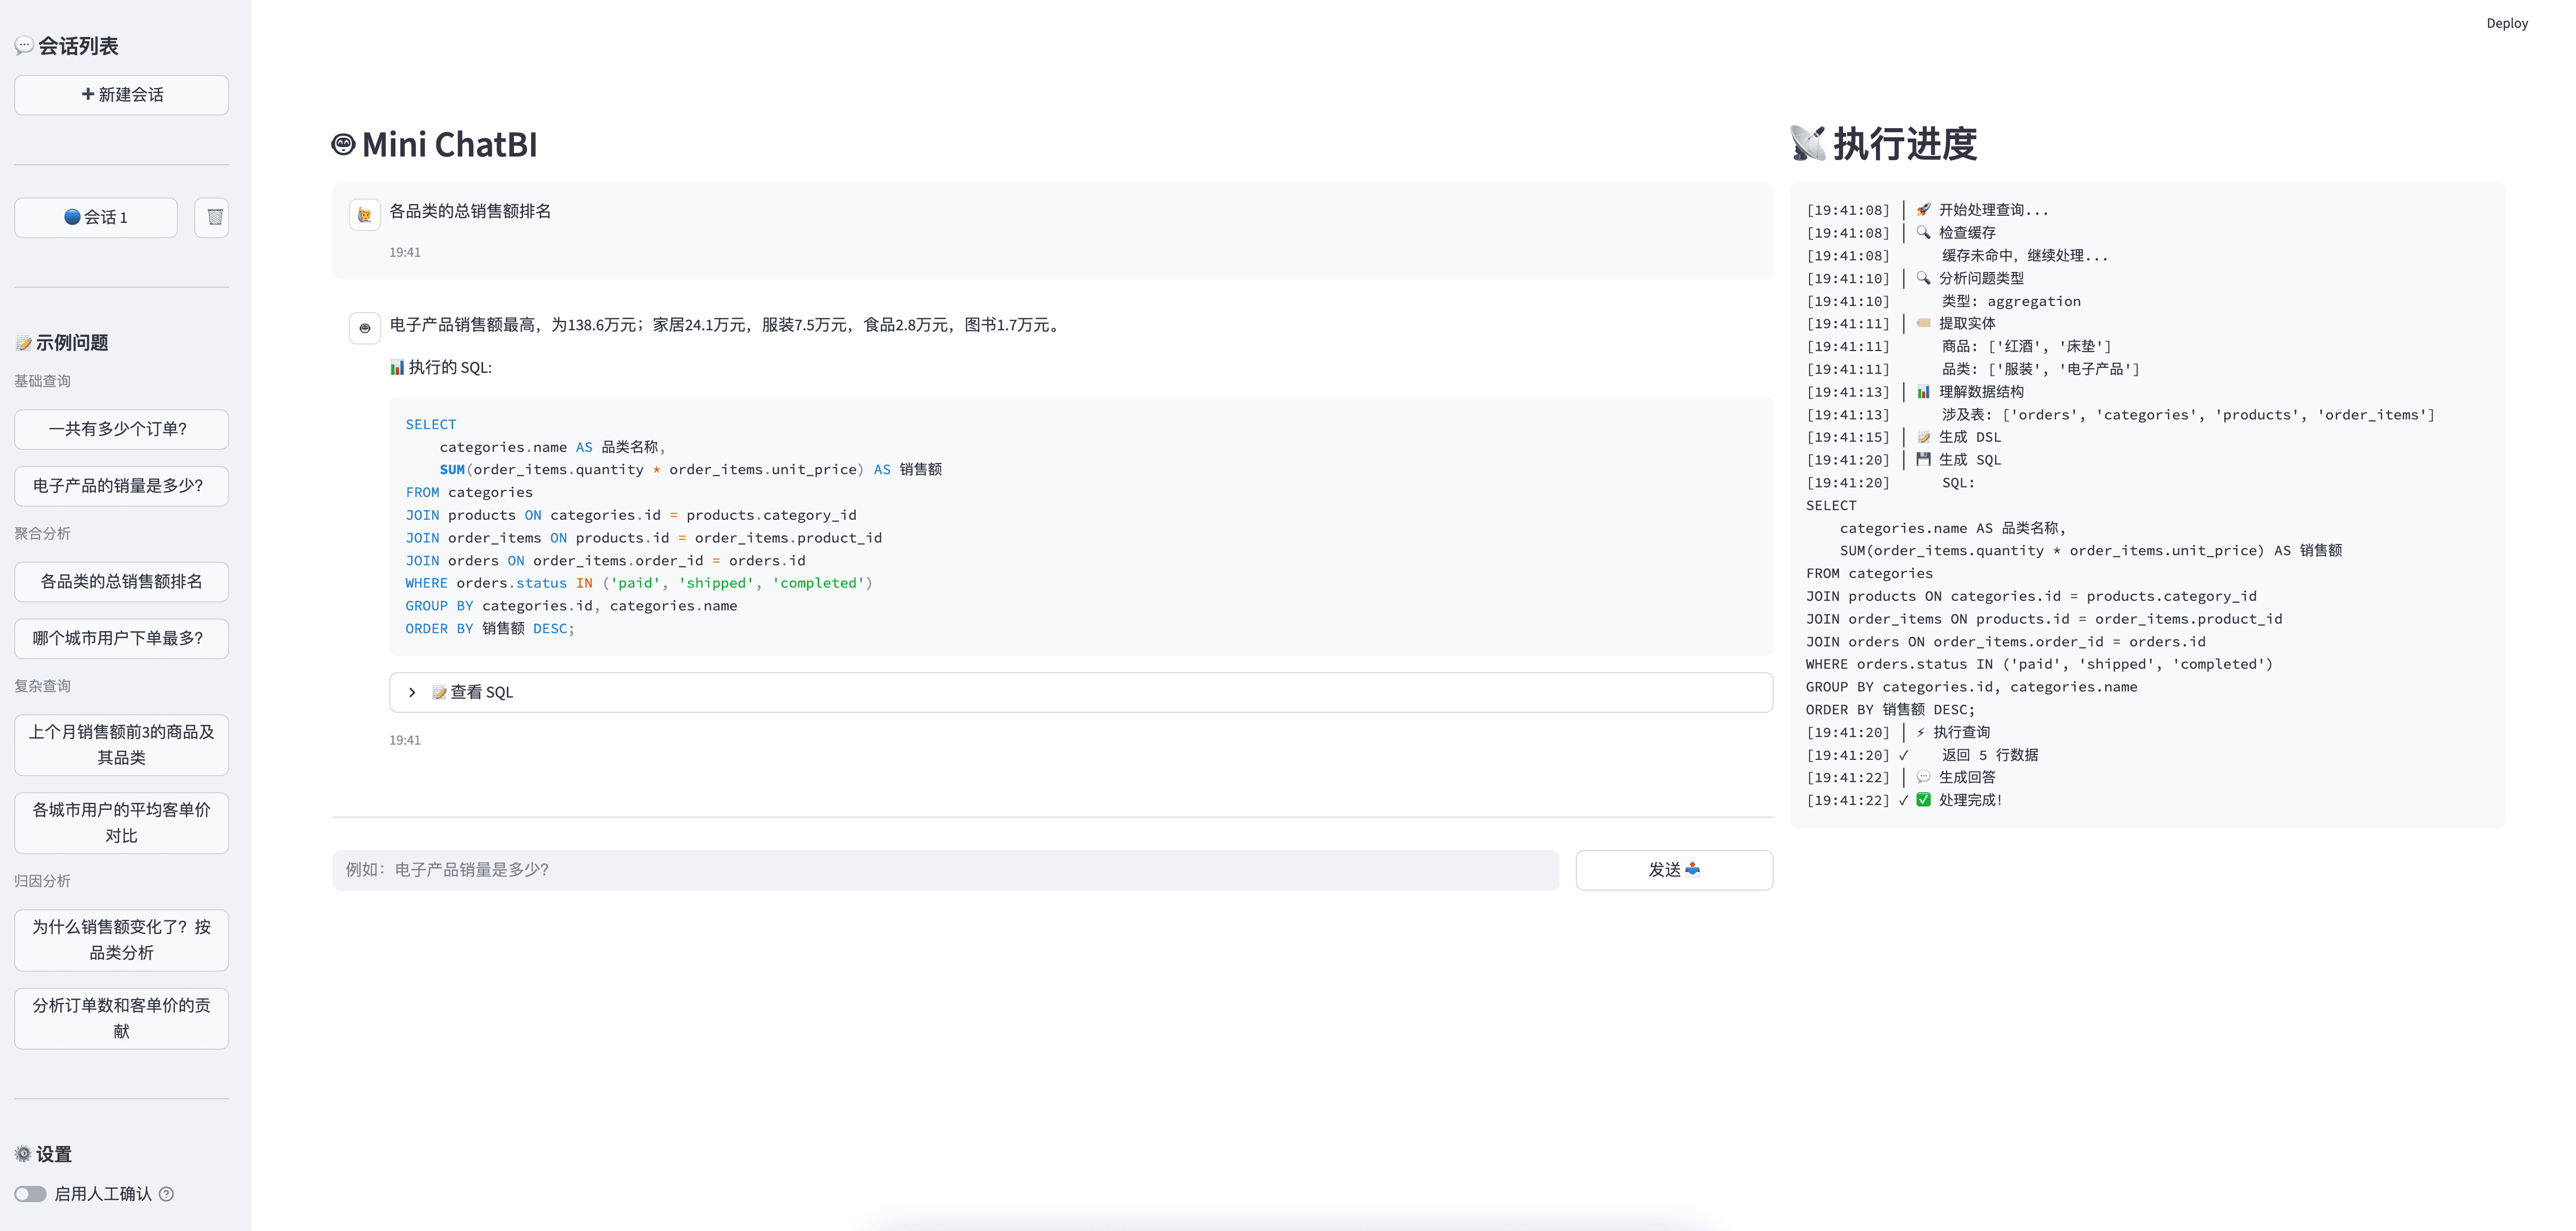Viewport: 2576px width, 1231px height.
Task: Choose example 分析订单数和客单价的贡献
Action: 121,1018
